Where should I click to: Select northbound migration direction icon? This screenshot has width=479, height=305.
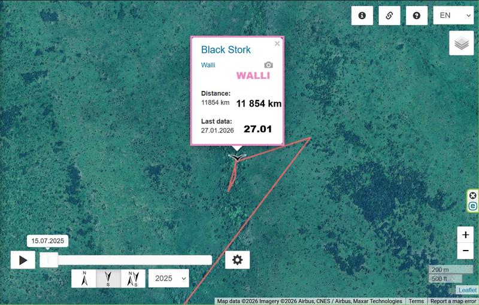point(84,279)
